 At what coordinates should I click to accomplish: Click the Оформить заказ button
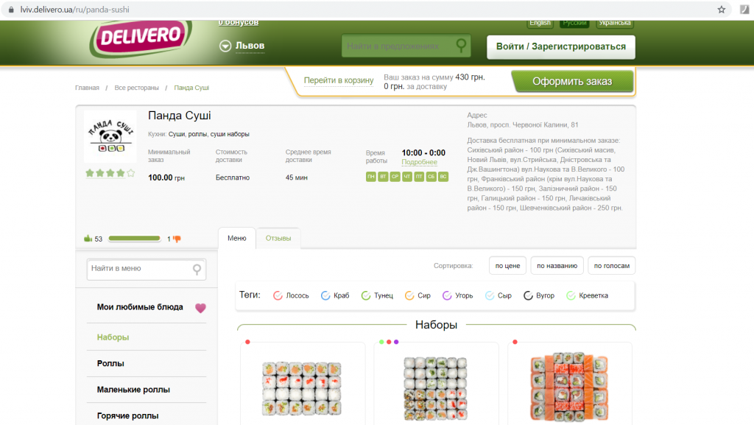point(572,81)
